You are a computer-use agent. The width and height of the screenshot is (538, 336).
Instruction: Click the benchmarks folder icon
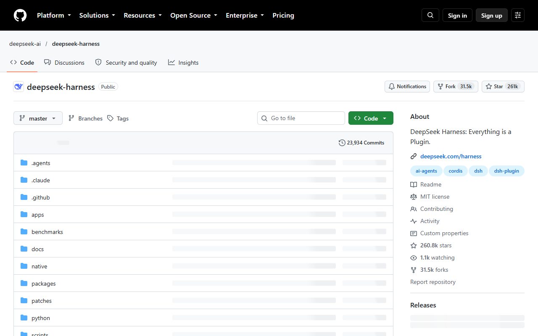[x=24, y=232]
